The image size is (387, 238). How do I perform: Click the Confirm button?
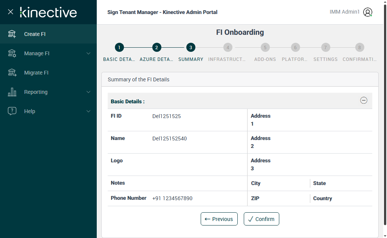tap(261, 219)
